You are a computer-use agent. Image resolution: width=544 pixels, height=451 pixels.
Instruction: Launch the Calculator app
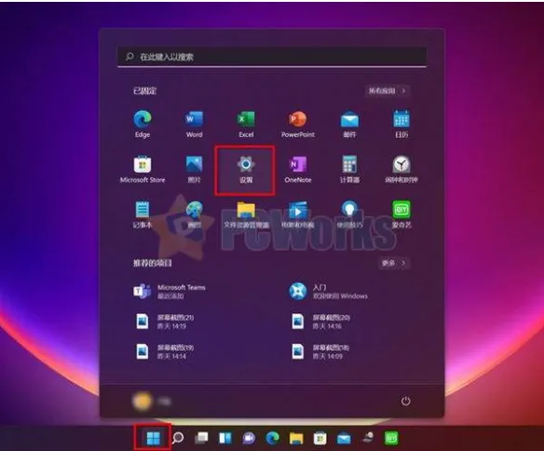point(349,170)
